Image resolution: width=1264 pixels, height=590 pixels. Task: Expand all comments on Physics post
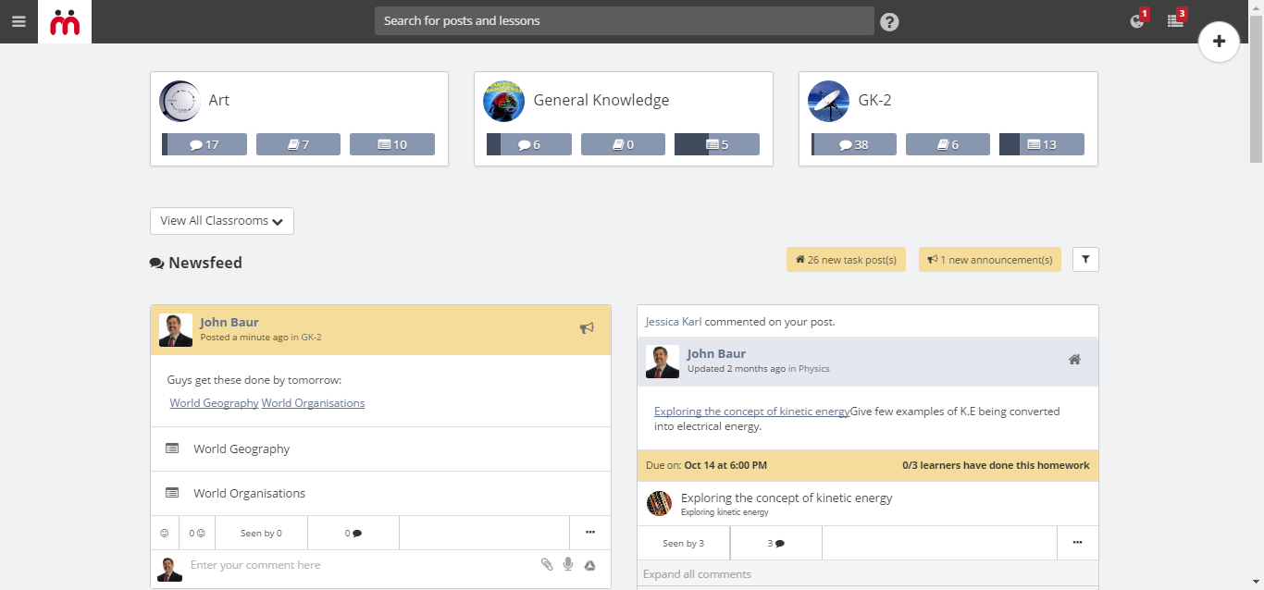697,574
